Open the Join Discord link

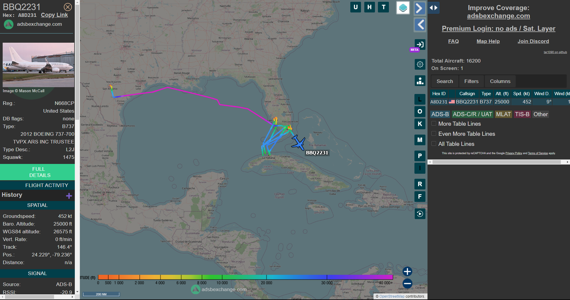[x=533, y=42]
